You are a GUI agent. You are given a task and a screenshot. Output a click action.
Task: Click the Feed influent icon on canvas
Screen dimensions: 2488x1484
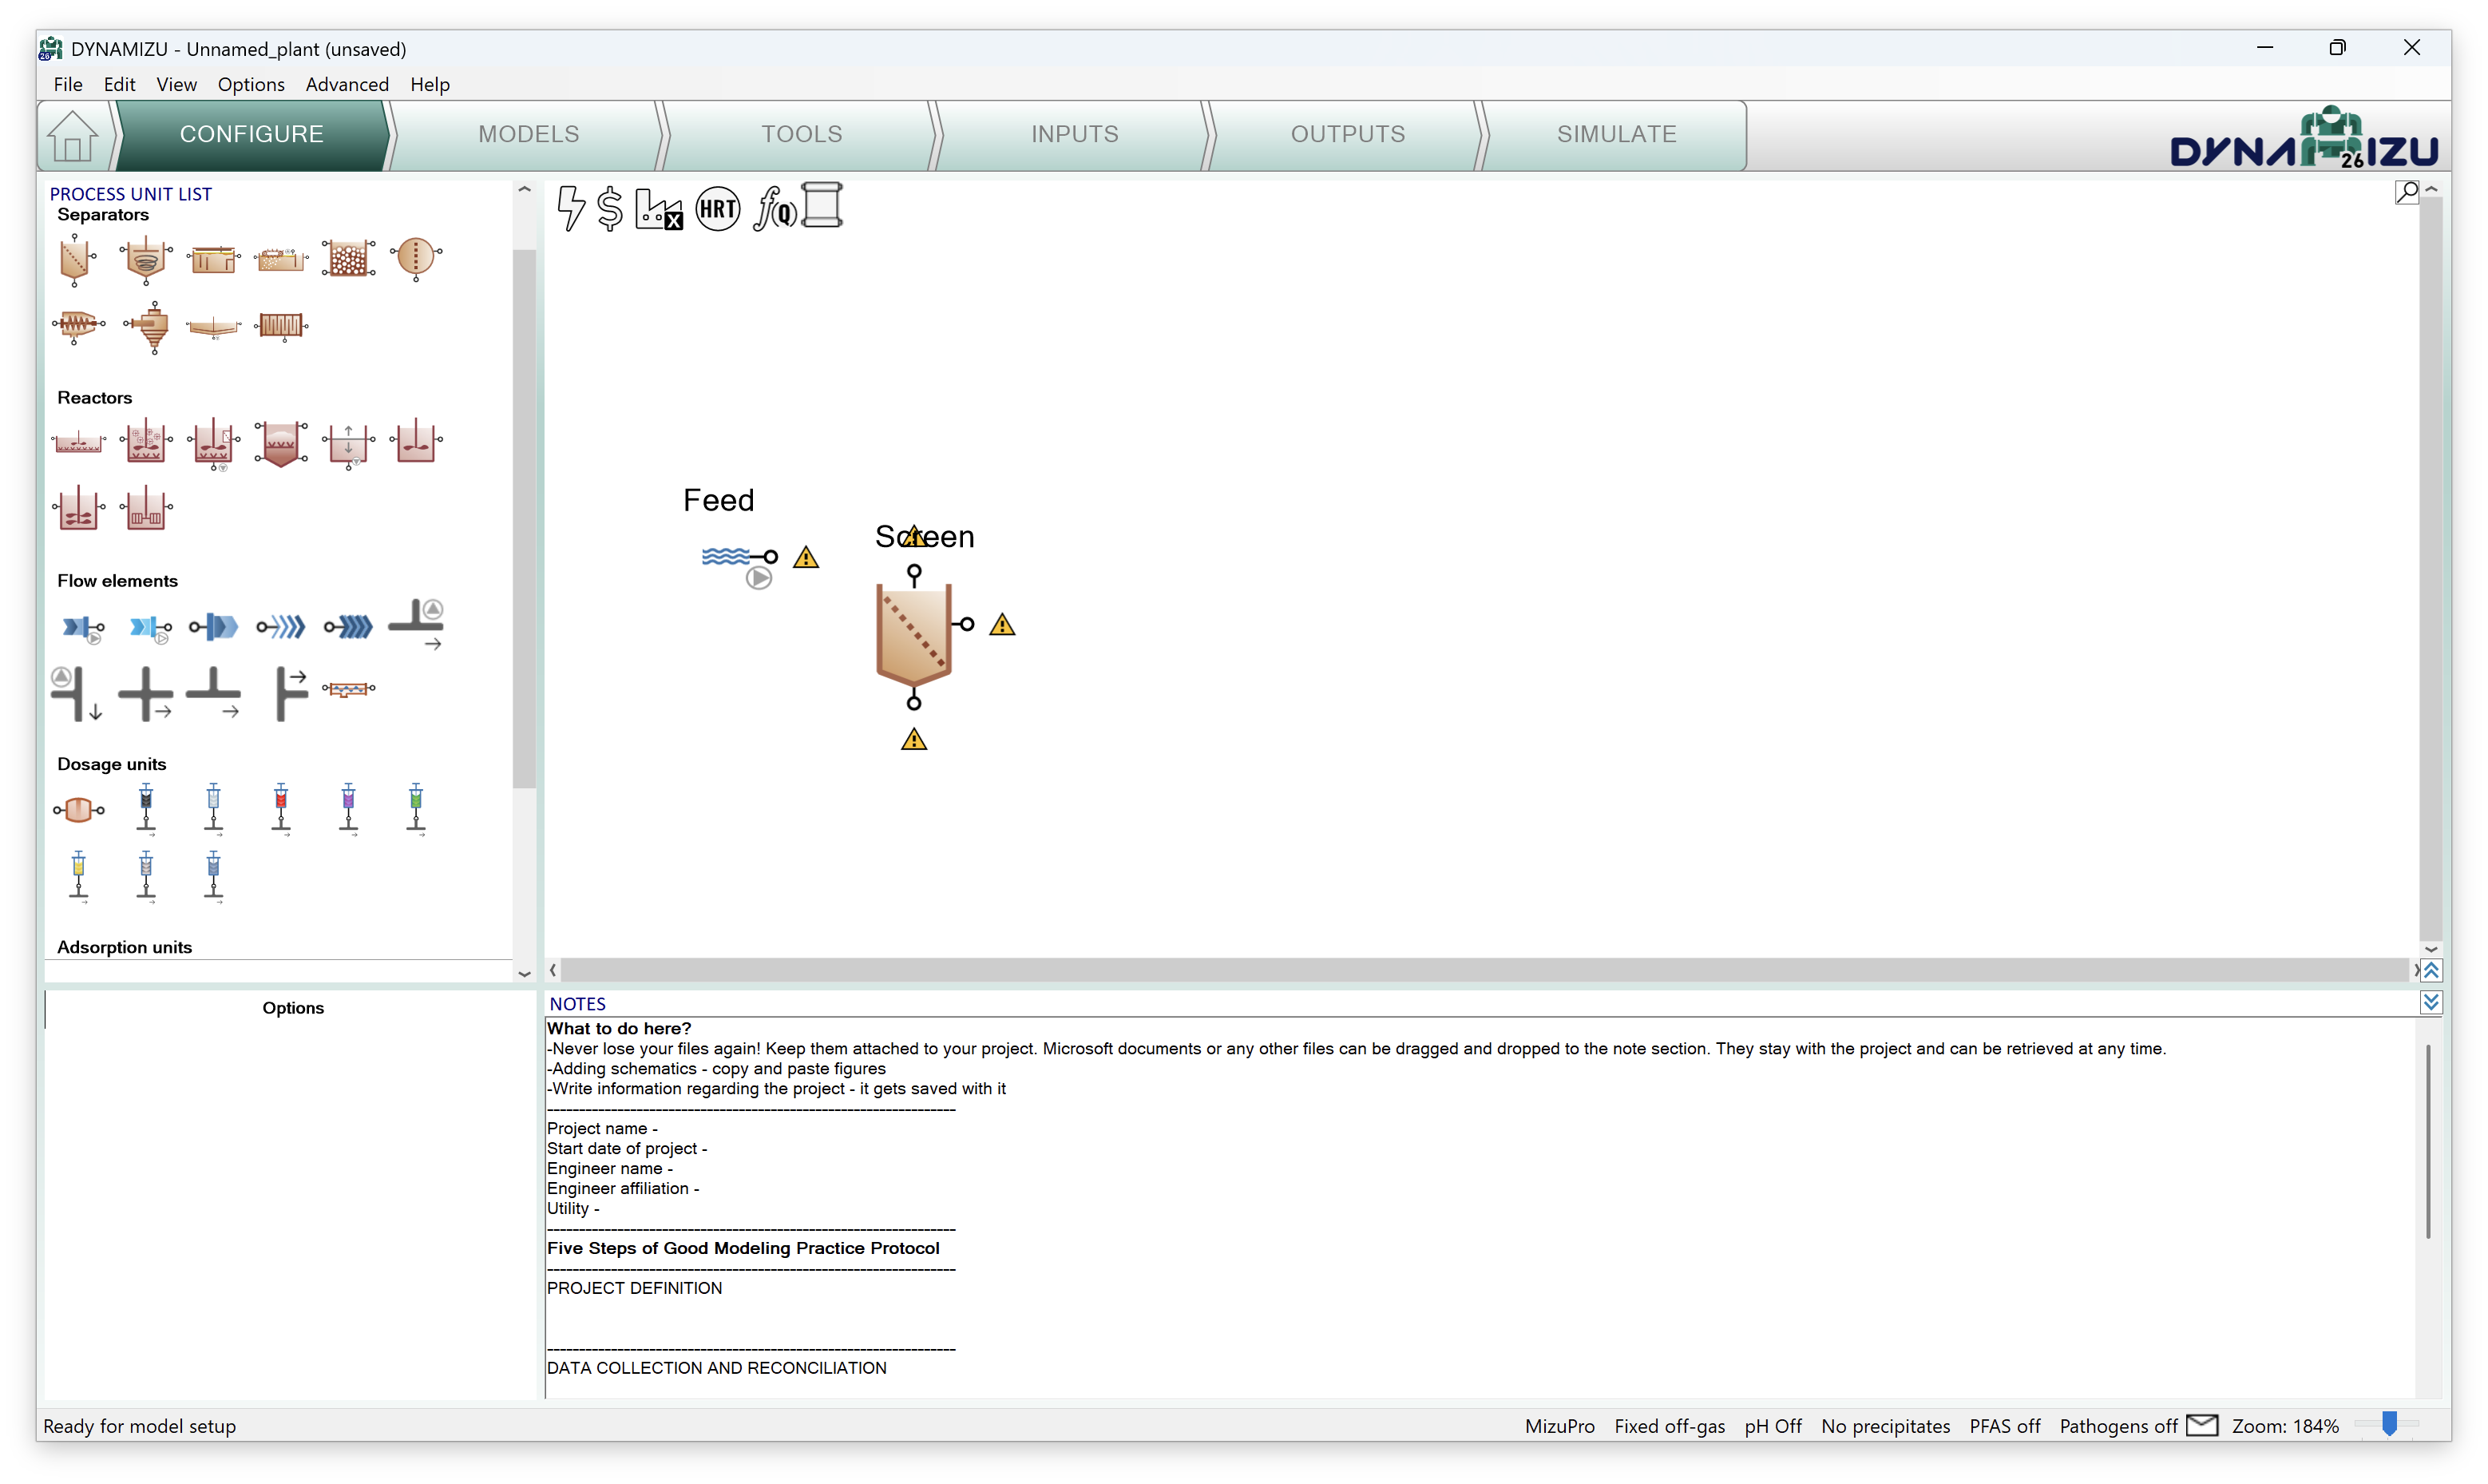(x=727, y=557)
